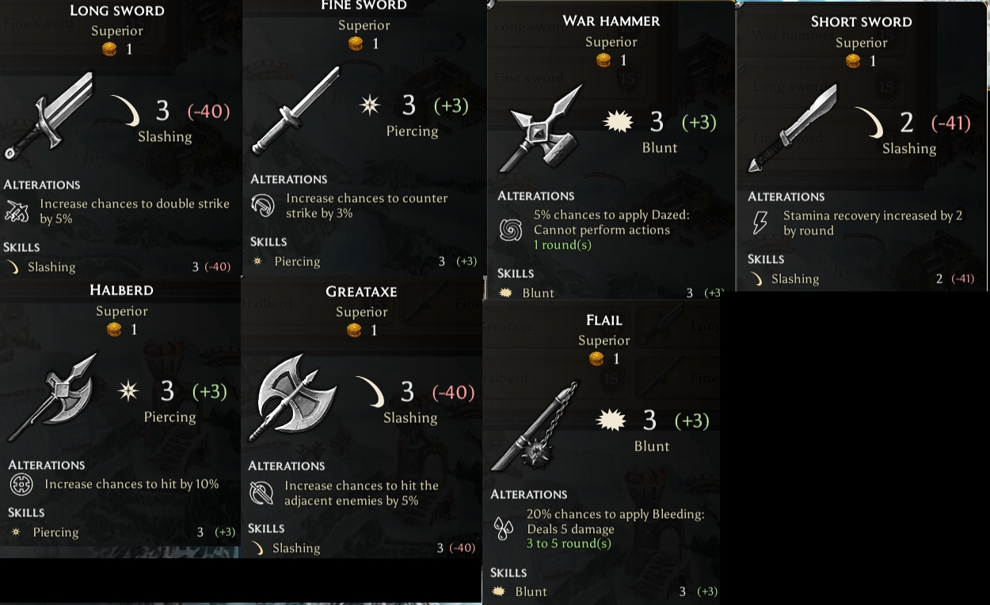
Task: Click the Fine sword weapon image
Action: pos(295,110)
